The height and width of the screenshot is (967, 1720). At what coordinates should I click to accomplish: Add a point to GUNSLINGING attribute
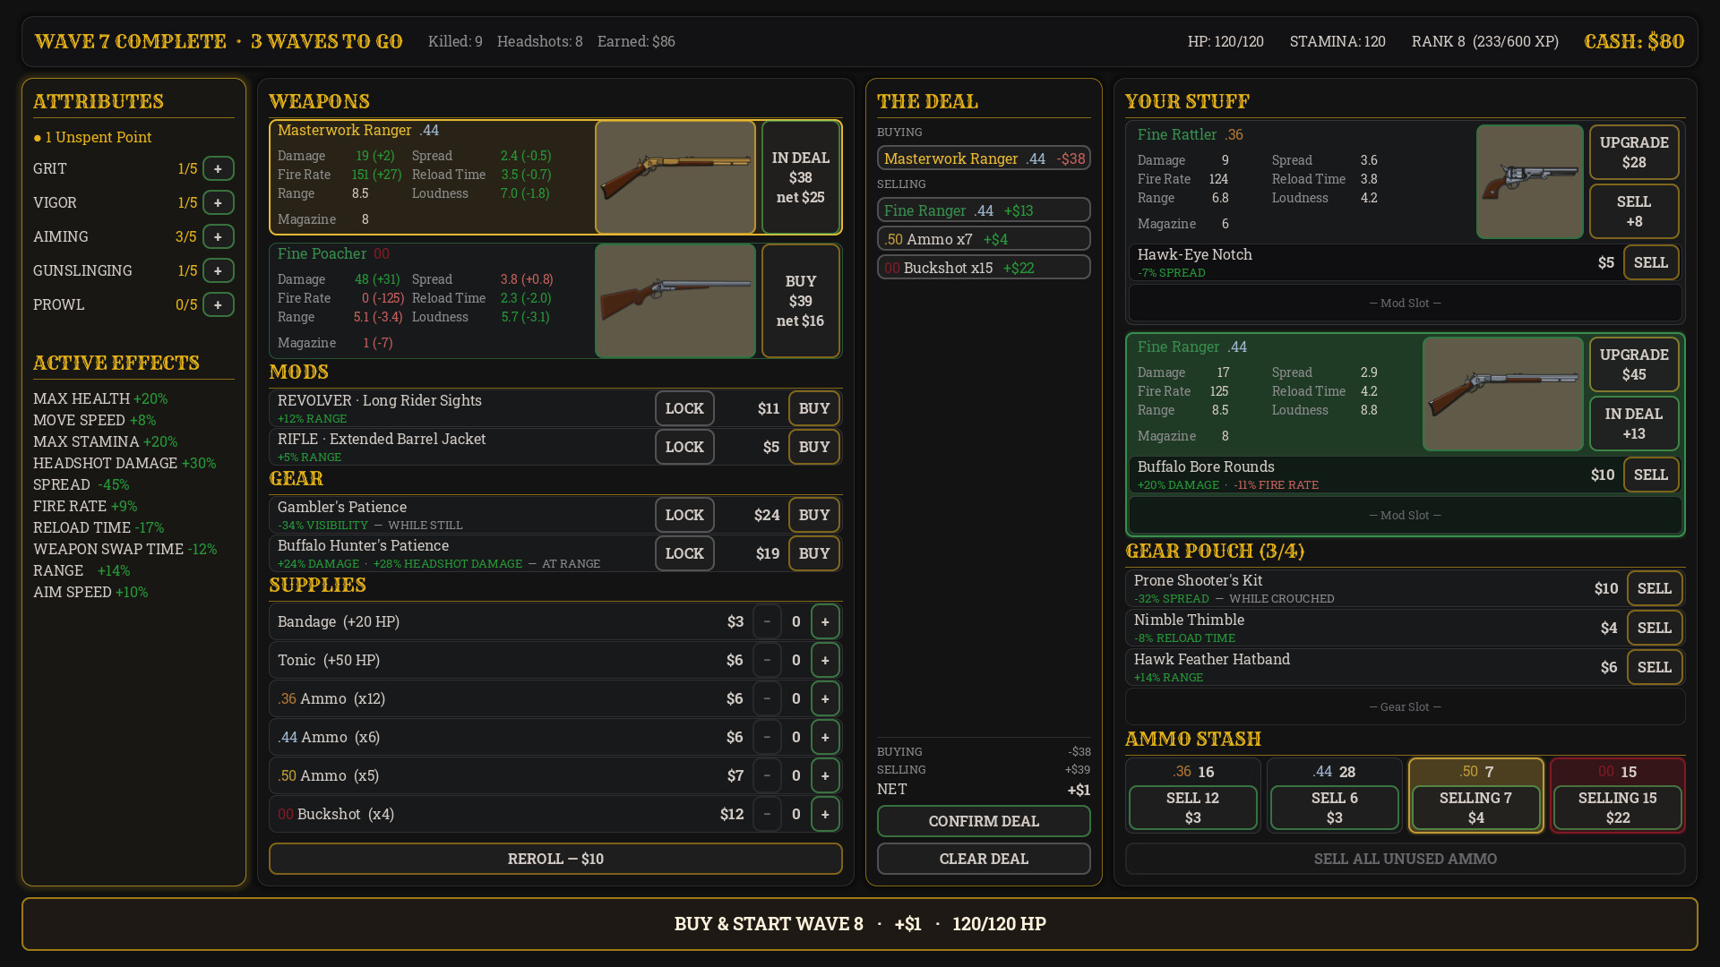(x=218, y=270)
